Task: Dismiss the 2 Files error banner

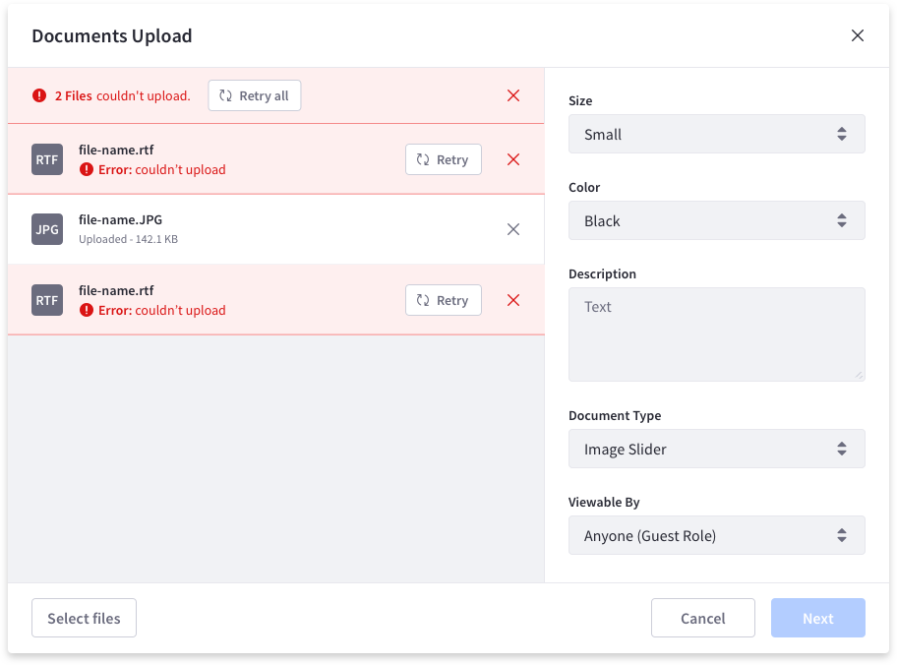Action: coord(512,95)
